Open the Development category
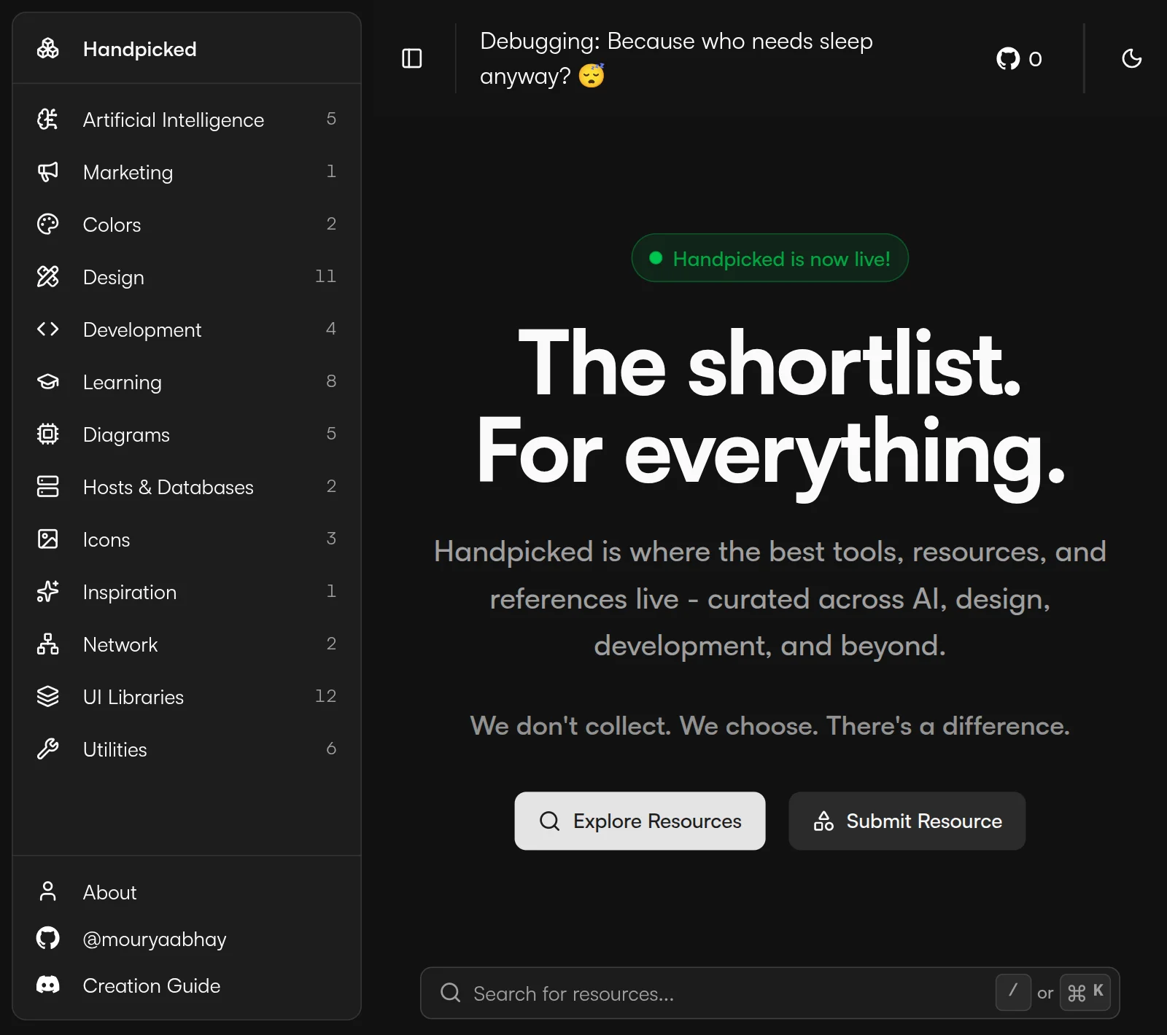Screen dimensions: 1167x1035 tap(187, 329)
